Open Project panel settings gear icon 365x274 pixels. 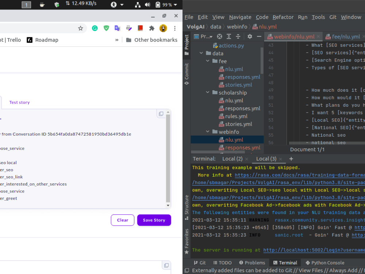tap(249, 37)
